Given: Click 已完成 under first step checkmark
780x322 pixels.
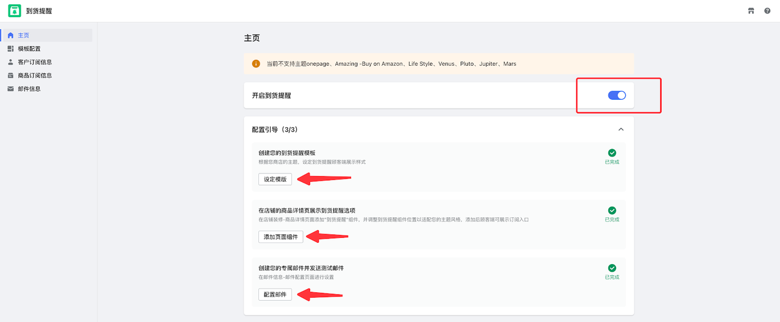Looking at the screenshot, I should click(612, 162).
